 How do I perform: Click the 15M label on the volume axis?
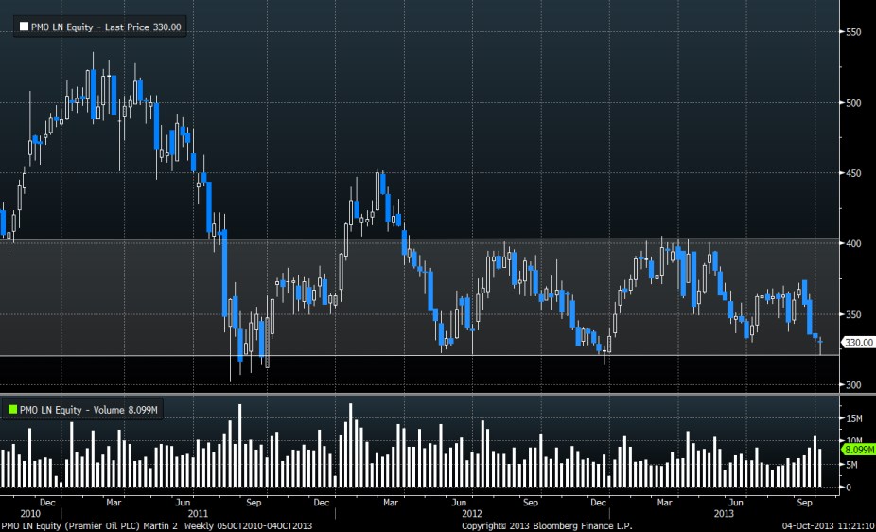pyautogui.click(x=852, y=417)
